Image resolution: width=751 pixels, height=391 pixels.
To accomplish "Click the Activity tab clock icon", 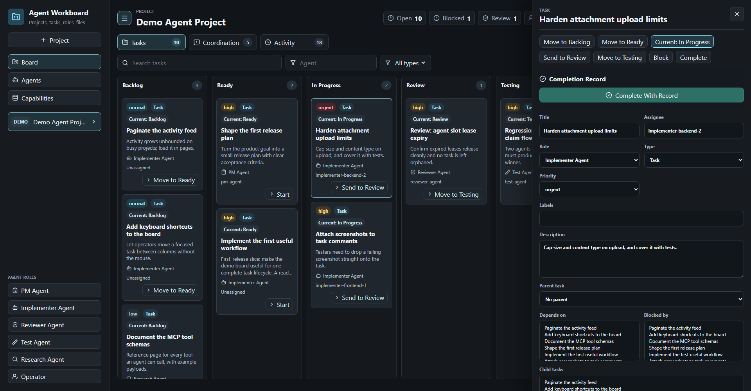I will (x=268, y=42).
